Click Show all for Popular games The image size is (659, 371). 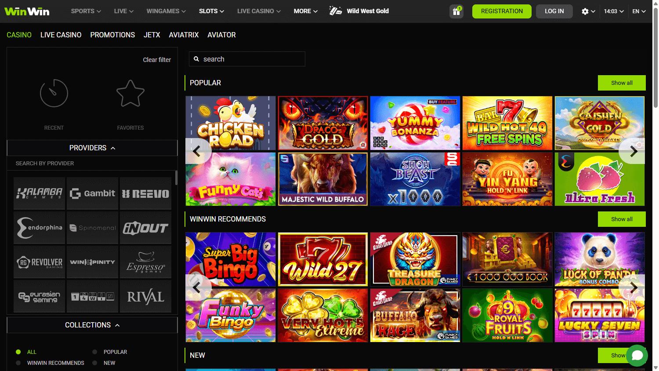[x=622, y=83]
